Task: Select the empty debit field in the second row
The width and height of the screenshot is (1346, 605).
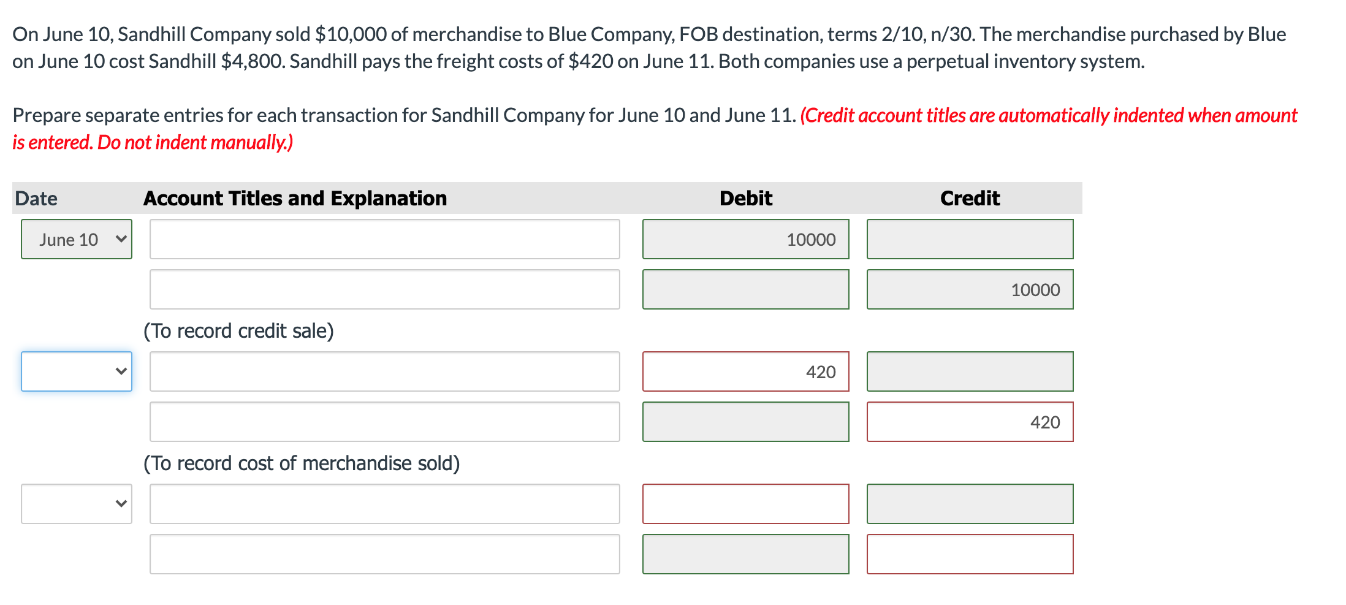Action: pyautogui.click(x=745, y=289)
